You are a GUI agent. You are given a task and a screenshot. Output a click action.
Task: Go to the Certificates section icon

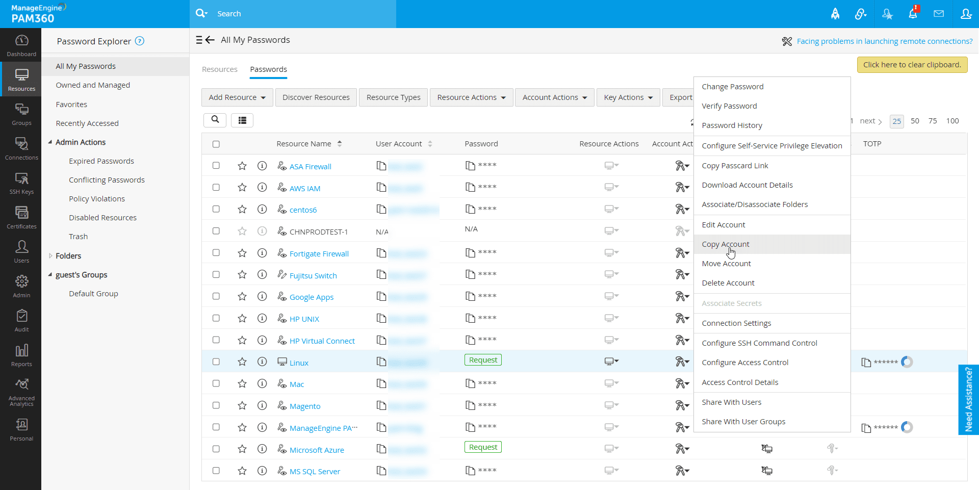coord(21,217)
